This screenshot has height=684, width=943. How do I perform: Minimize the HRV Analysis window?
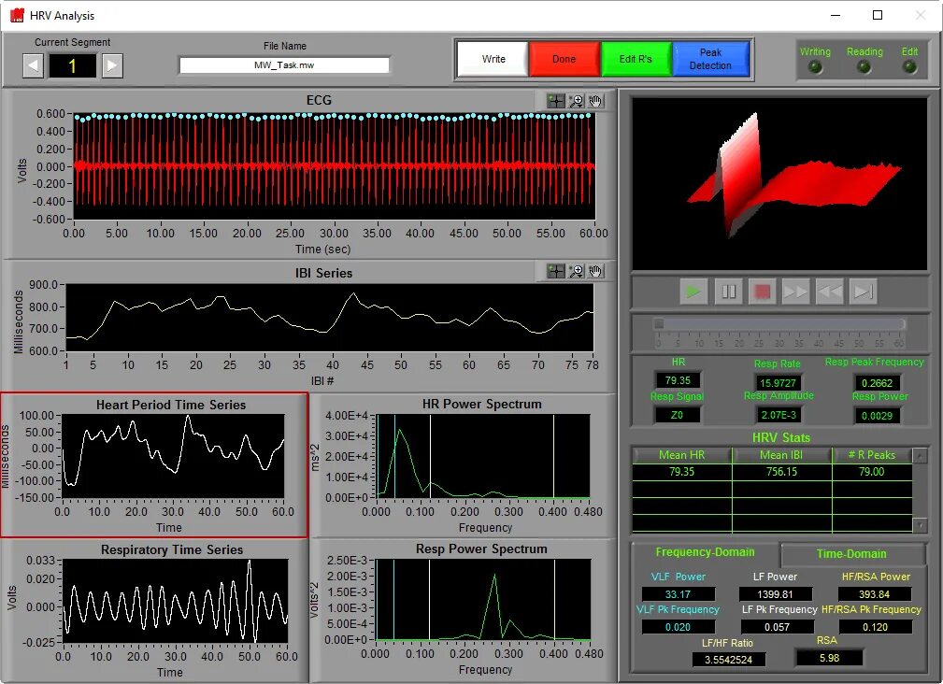[x=836, y=15]
